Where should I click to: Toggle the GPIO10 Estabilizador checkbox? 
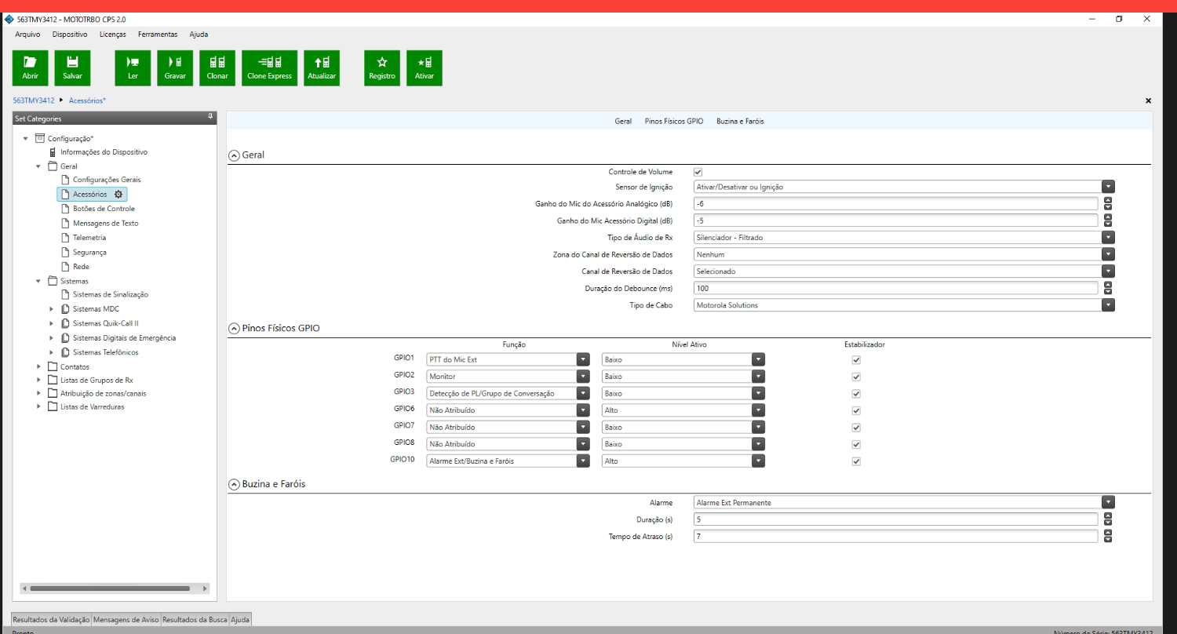856,461
